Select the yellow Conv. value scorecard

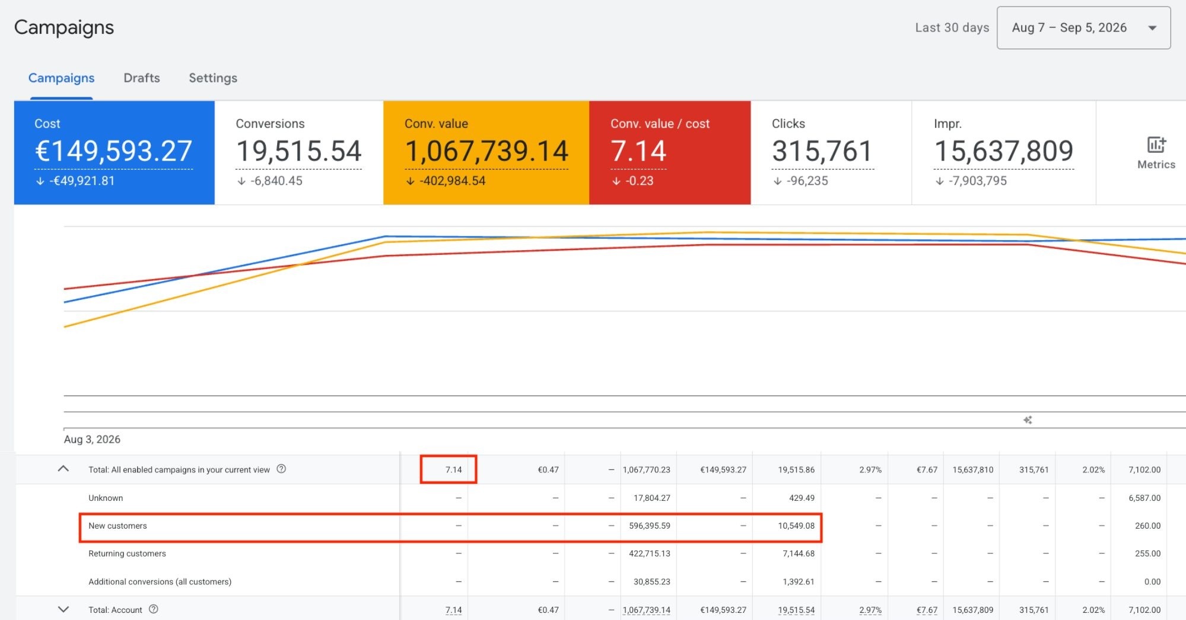(486, 153)
